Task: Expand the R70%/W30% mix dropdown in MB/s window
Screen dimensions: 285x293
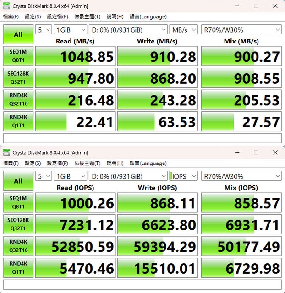Action: [x=241, y=30]
